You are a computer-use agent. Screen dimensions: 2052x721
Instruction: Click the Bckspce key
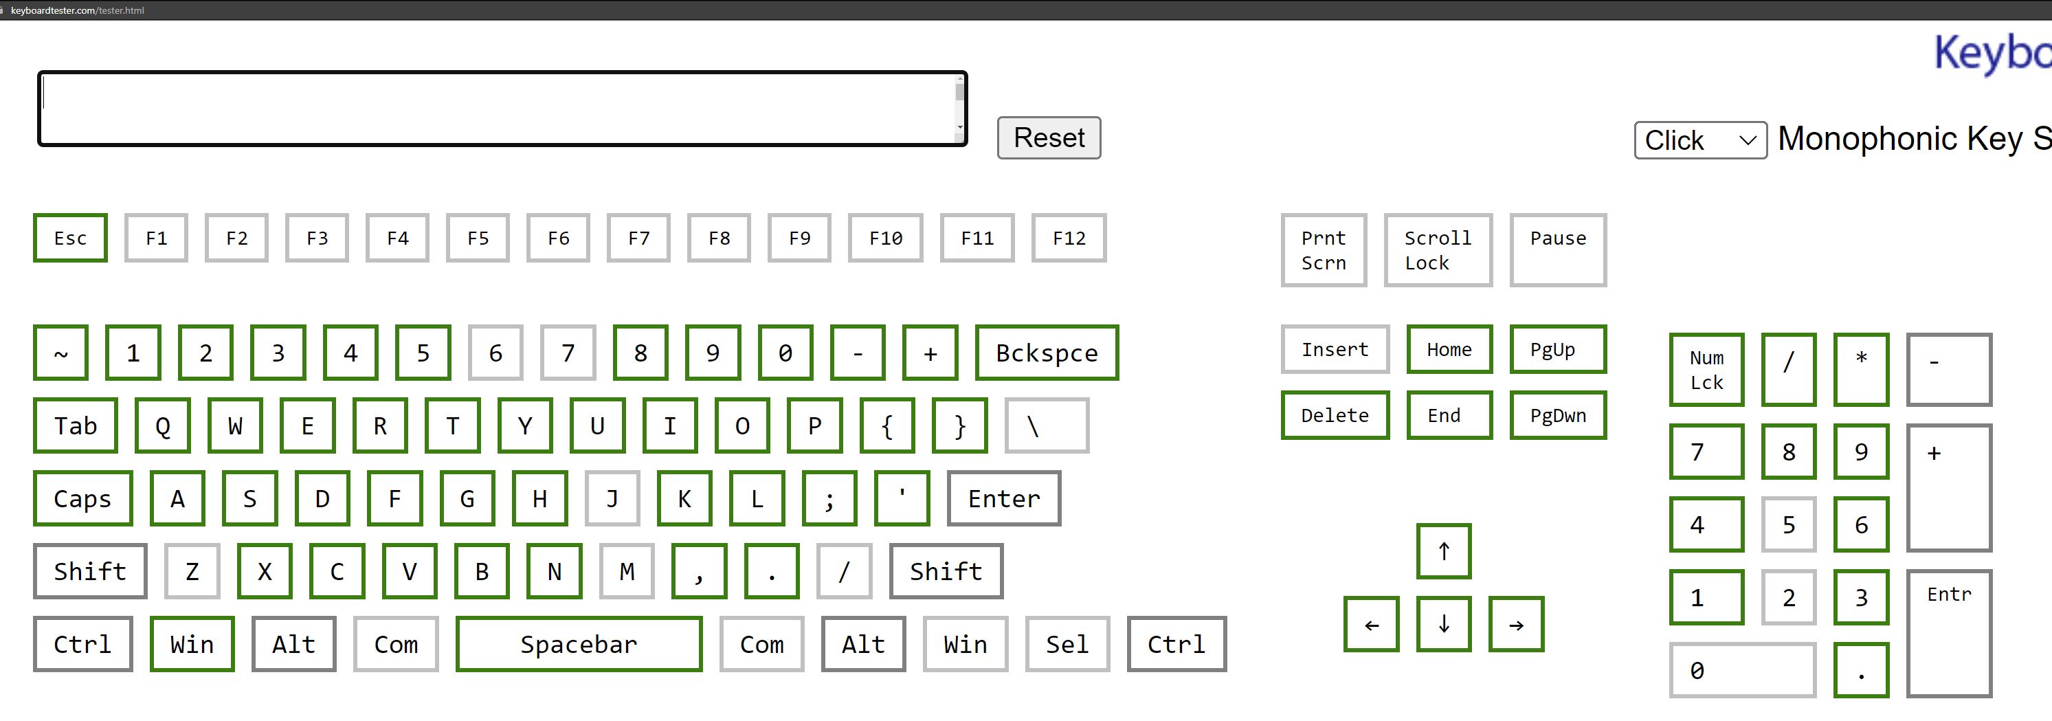(1046, 352)
